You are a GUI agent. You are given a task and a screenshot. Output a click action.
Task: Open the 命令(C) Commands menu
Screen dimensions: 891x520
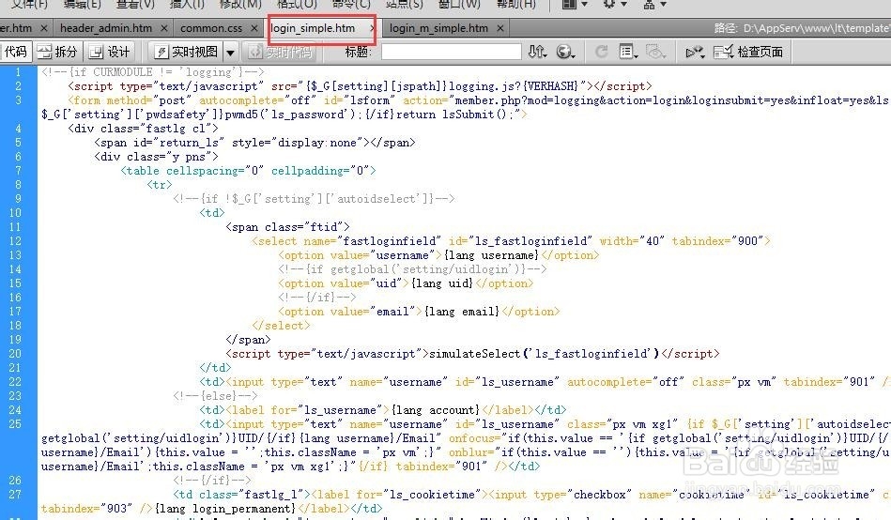pyautogui.click(x=351, y=4)
